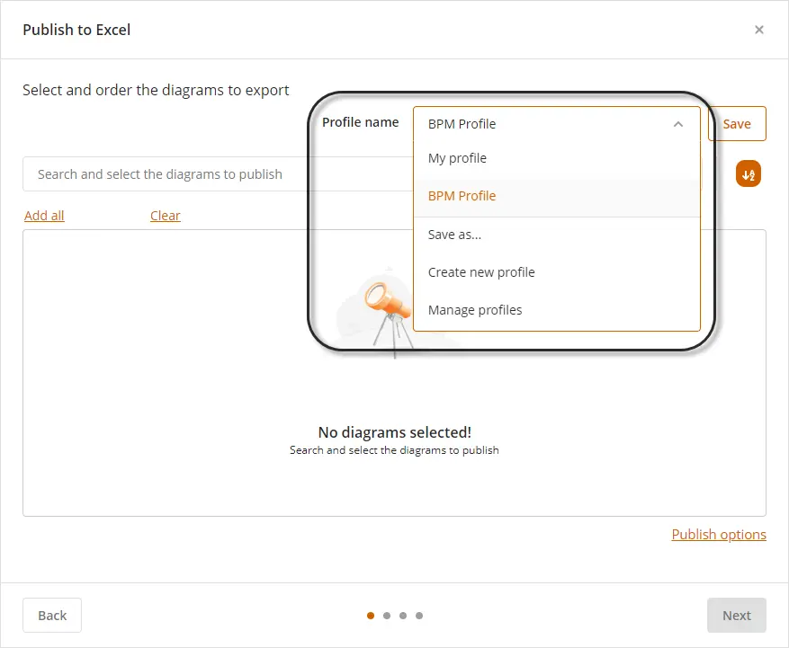Close the Publish to Excel dialog
This screenshot has width=789, height=648.
(758, 30)
